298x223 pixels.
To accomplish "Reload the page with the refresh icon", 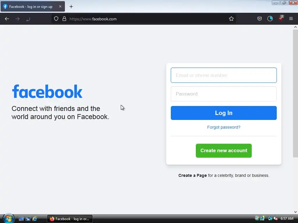I will [28, 19].
